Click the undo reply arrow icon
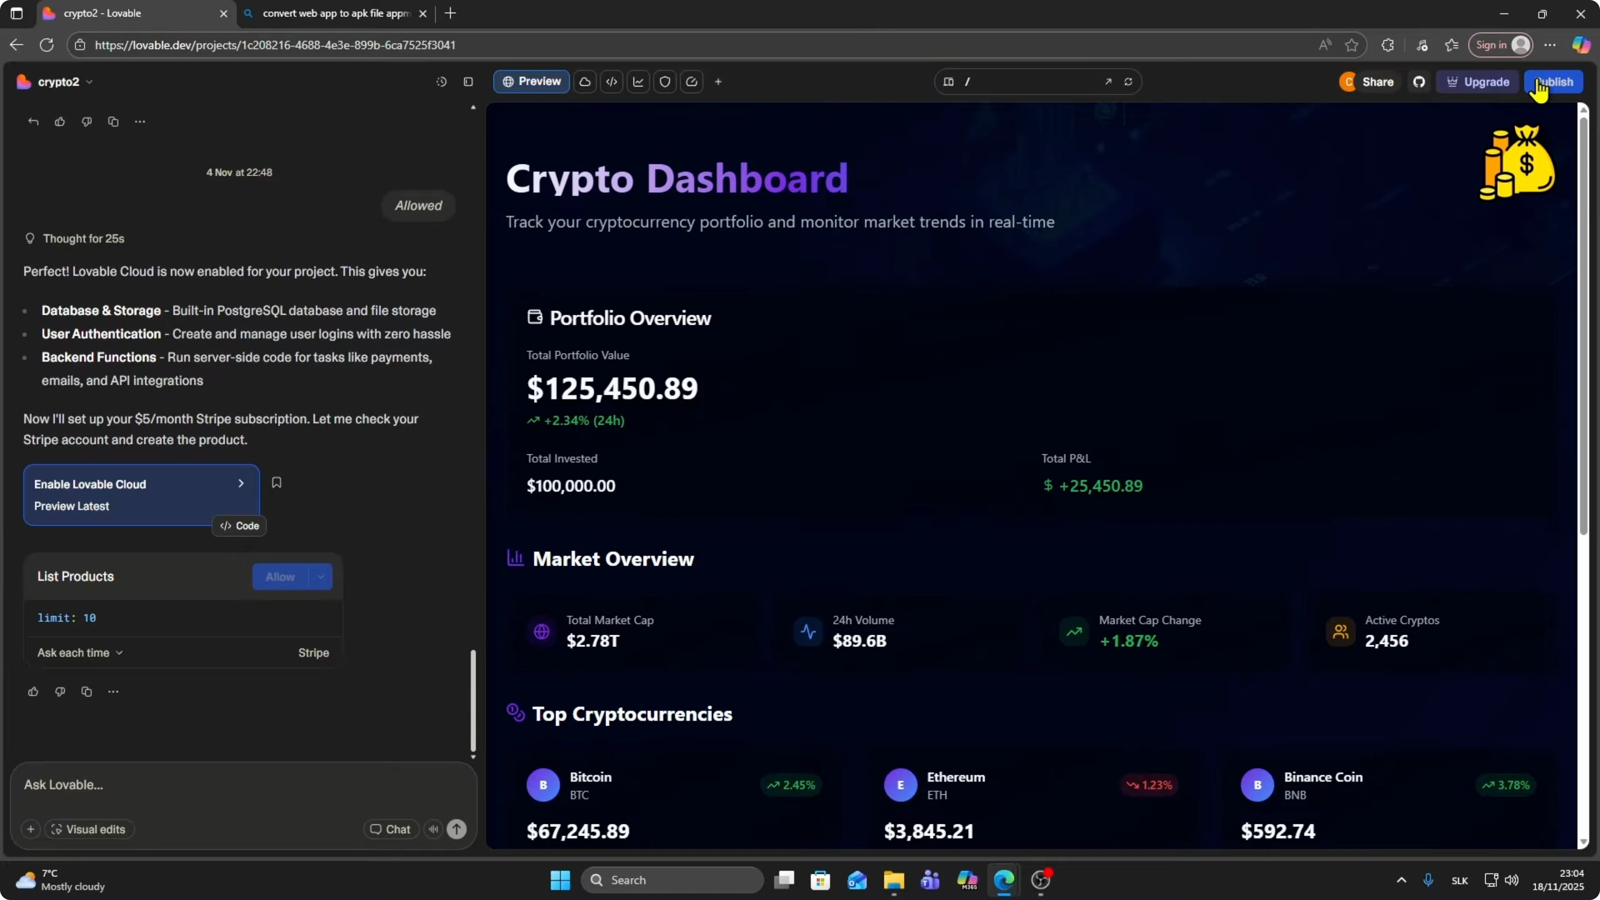Viewport: 1600px width, 900px height. tap(33, 122)
